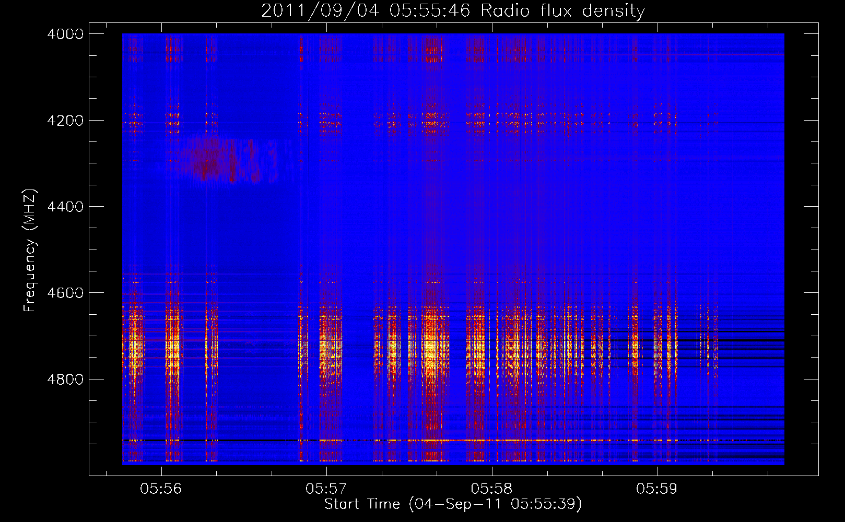The image size is (845, 522).
Task: Click the 05:56 time axis label
Action: (x=161, y=489)
